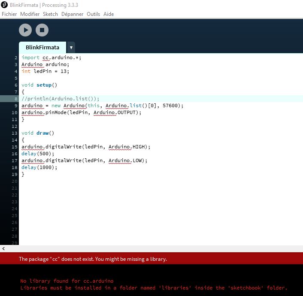The height and width of the screenshot is (296, 303).
Task: Click the digitalWrite Arduino.HIGH line
Action: tap(86, 147)
